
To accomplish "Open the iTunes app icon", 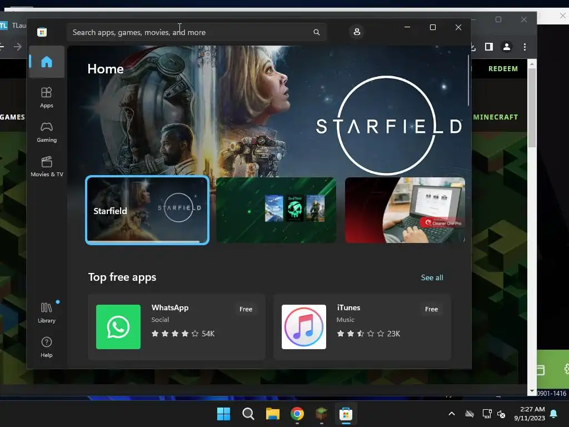I will pyautogui.click(x=304, y=327).
